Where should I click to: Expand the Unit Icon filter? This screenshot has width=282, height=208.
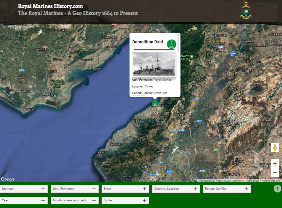click(x=24, y=189)
